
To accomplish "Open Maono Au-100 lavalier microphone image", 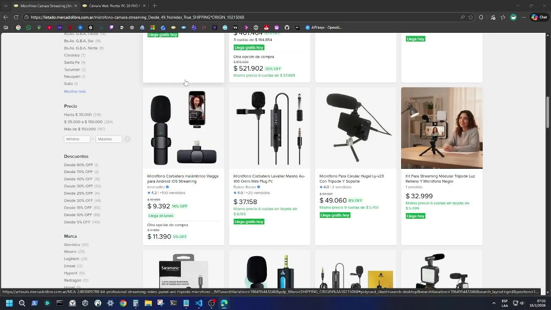I will [x=269, y=128].
